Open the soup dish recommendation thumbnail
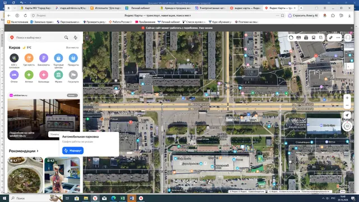Viewport: 359px width, 202px height. (x=25, y=175)
